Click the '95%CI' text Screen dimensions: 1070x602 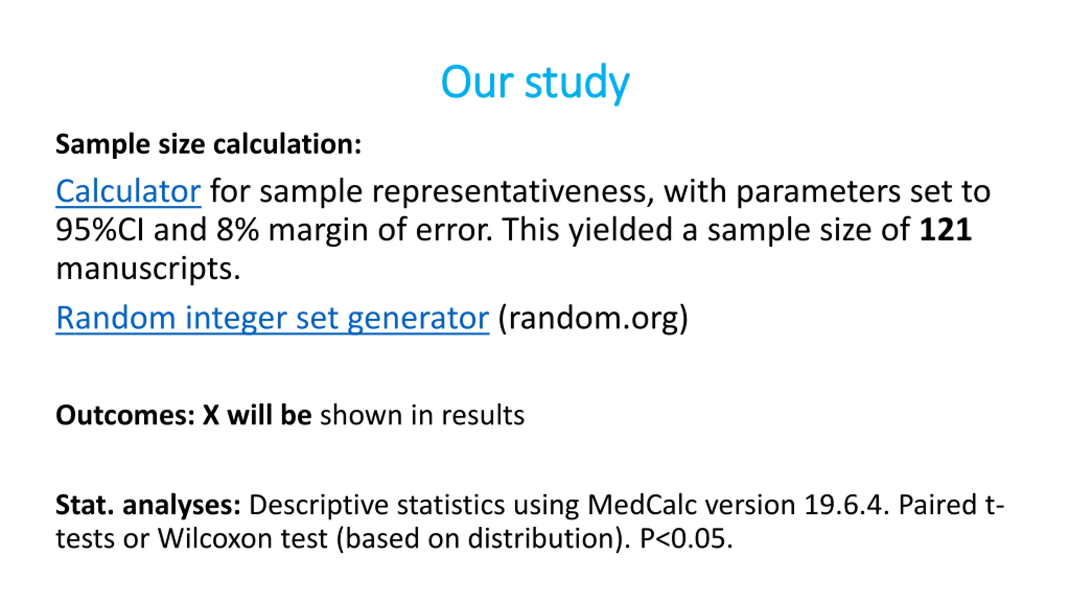[x=99, y=230]
